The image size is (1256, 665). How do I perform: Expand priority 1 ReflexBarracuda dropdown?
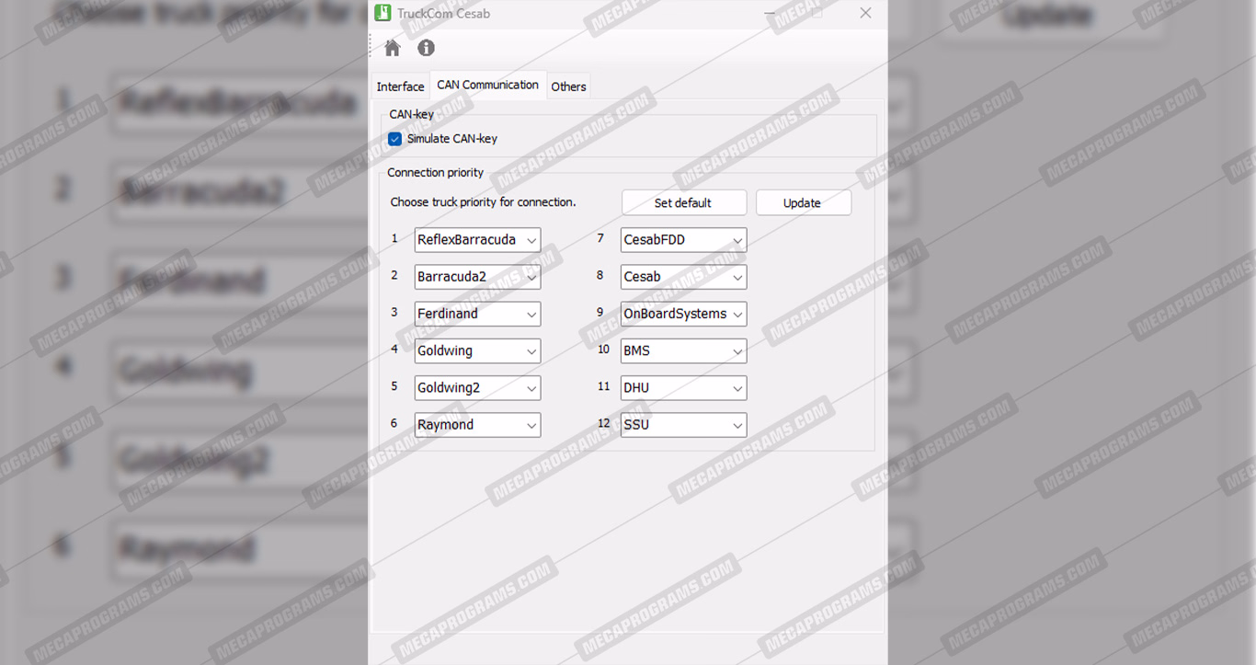pyautogui.click(x=477, y=240)
